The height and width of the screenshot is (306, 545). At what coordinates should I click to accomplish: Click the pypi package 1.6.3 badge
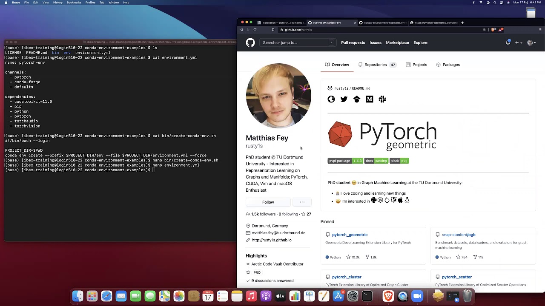coord(345,161)
